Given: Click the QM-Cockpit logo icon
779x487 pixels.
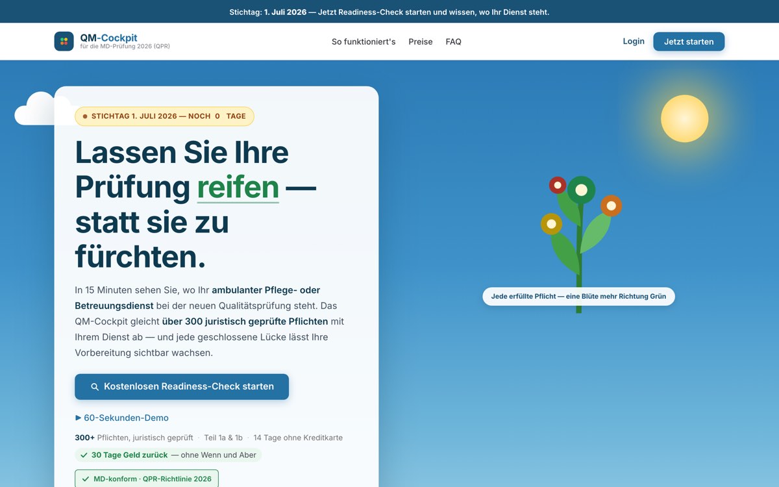Looking at the screenshot, I should [64, 42].
